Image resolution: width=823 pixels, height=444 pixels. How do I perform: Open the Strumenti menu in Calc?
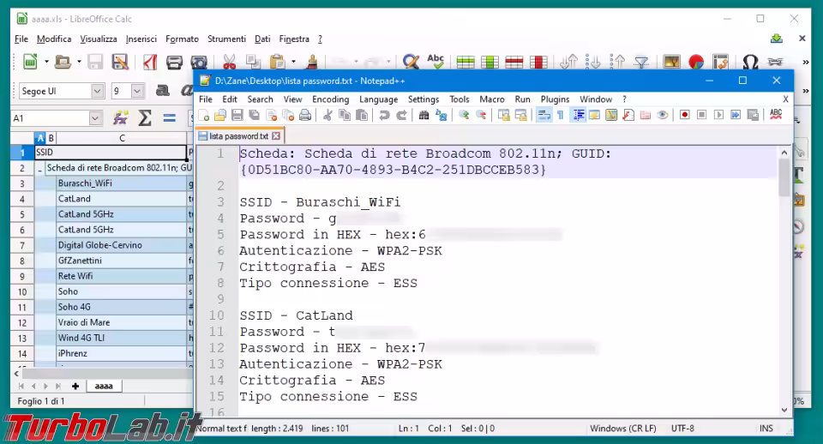[226, 39]
